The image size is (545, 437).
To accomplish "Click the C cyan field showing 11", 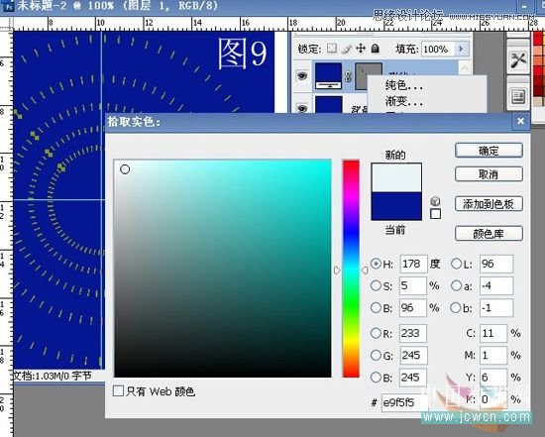I will coord(493,333).
